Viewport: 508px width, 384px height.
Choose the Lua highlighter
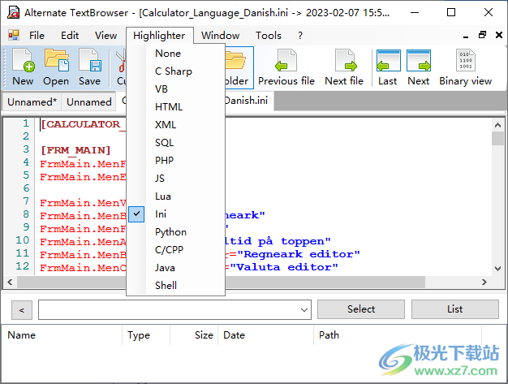(x=175, y=196)
